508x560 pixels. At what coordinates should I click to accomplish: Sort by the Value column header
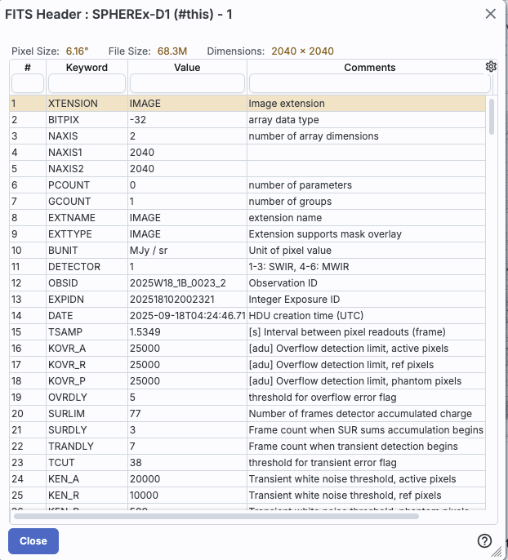click(187, 68)
